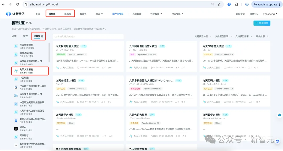Open the 支持模型体验 filter dropdown
This screenshot has height=151, width=283.
203,36
